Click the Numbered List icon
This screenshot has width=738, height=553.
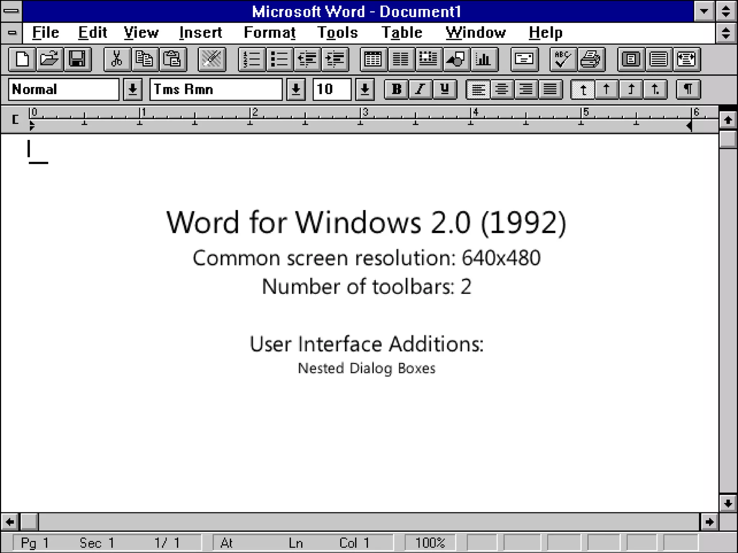pos(252,59)
